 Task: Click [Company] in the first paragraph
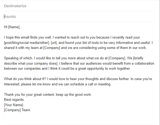pyautogui.click(x=52, y=48)
